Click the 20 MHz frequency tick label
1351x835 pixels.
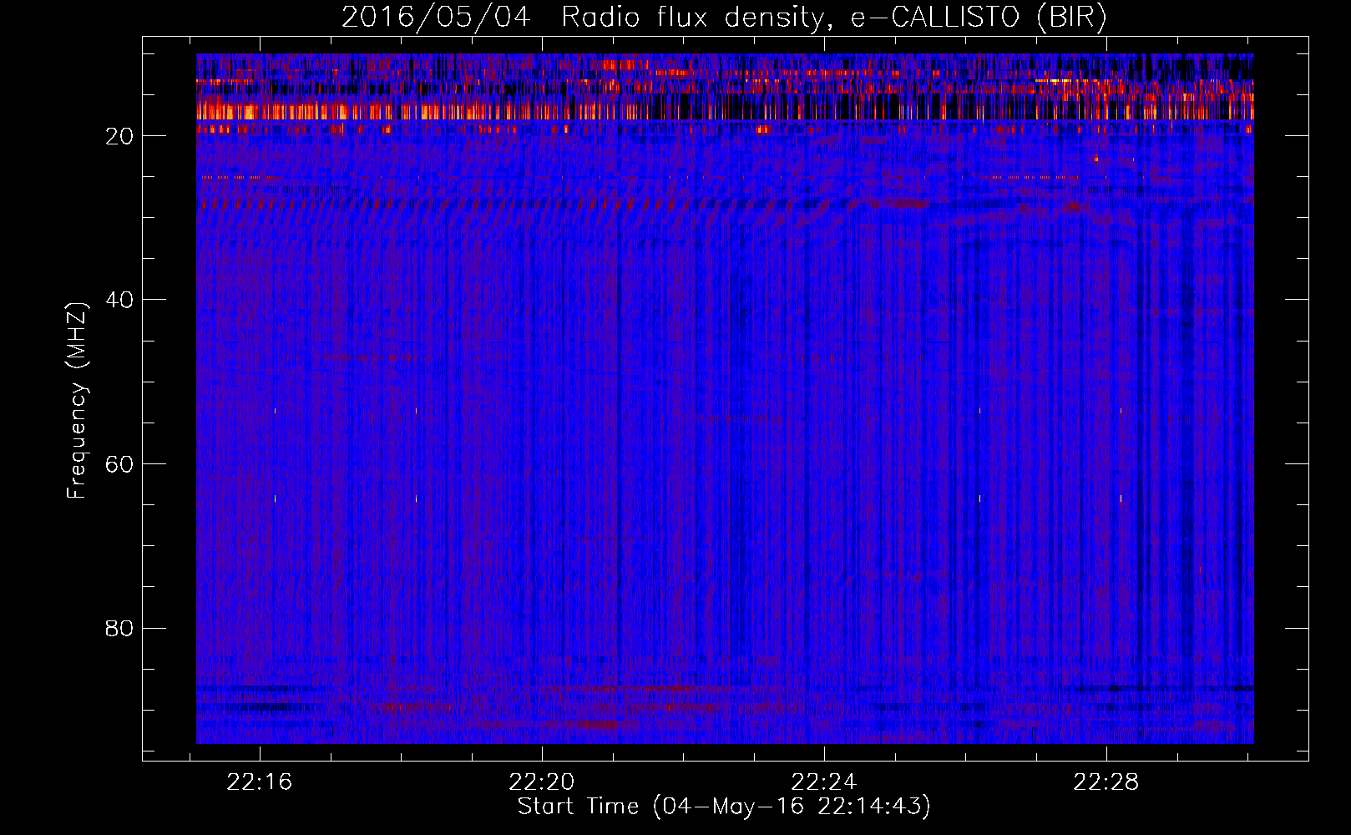(x=119, y=136)
